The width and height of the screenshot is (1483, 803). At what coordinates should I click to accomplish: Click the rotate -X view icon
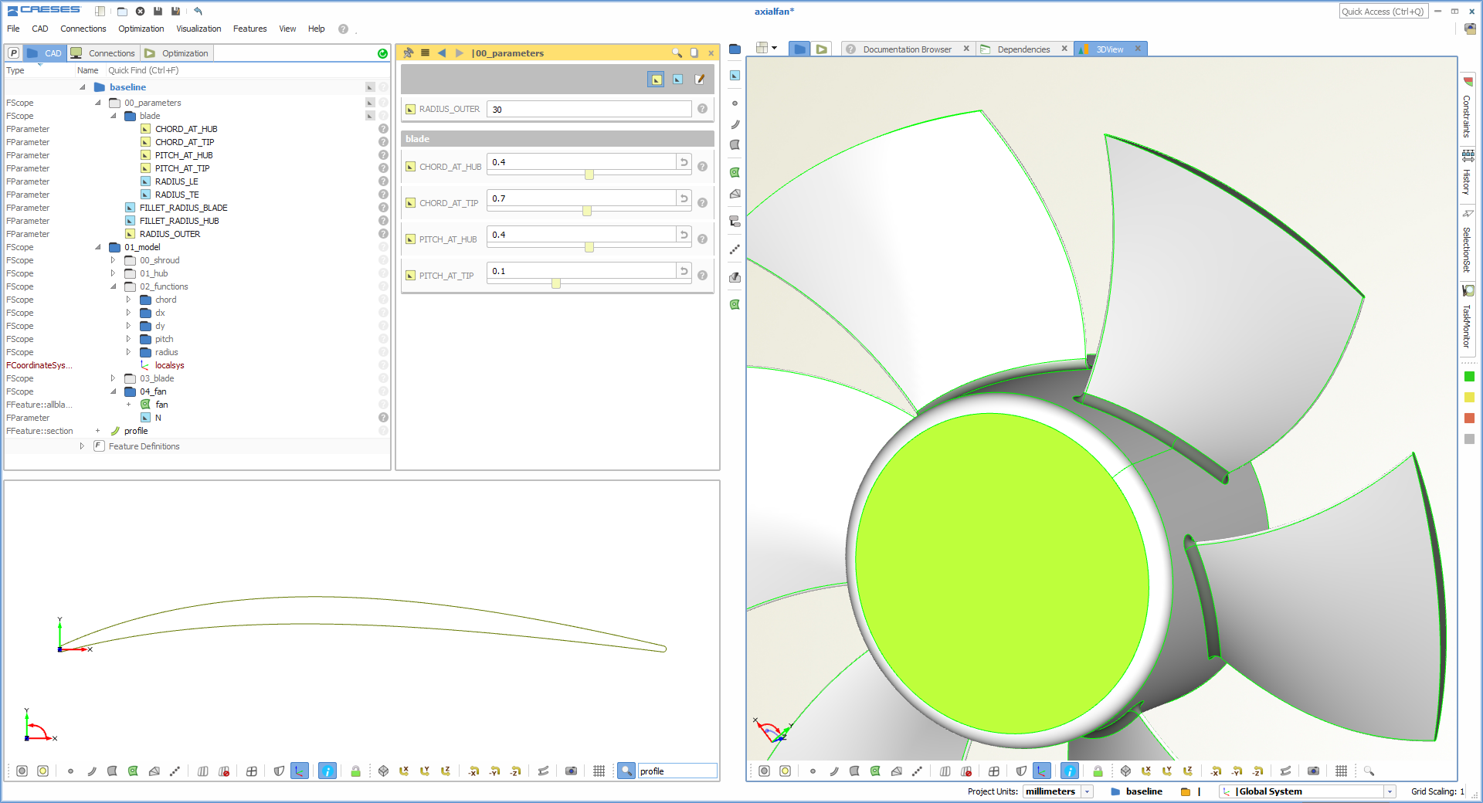coord(1216,771)
